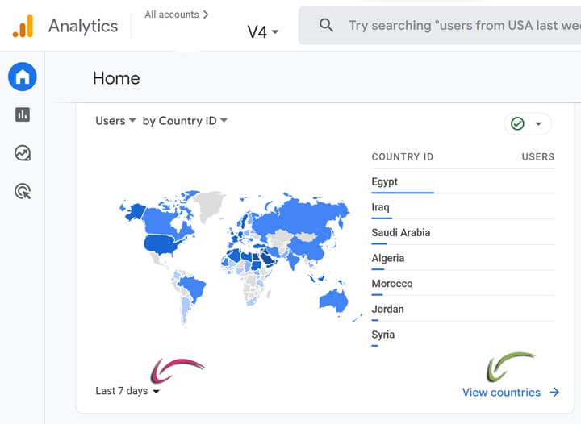
Task: Select the Algeria row
Action: tap(463, 258)
